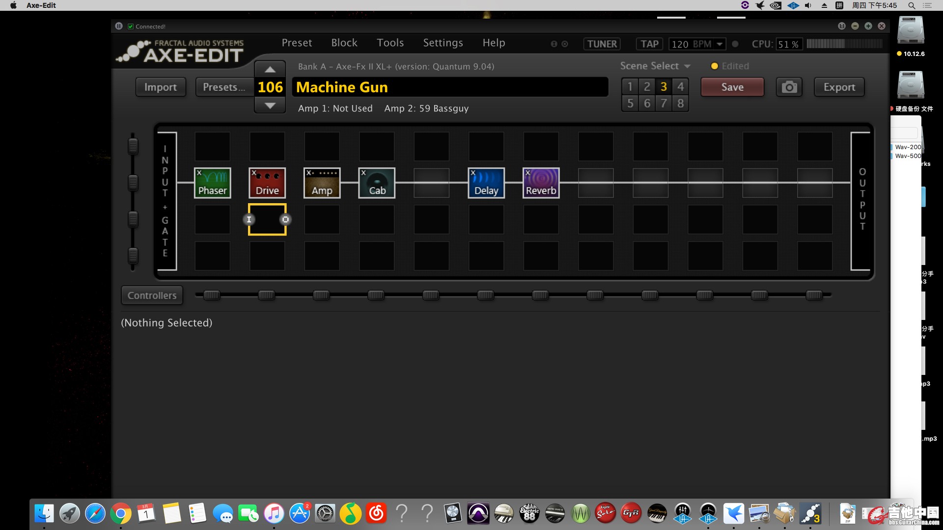This screenshot has height=530, width=943.
Task: Go to next preset with up arrow
Action: tap(270, 70)
